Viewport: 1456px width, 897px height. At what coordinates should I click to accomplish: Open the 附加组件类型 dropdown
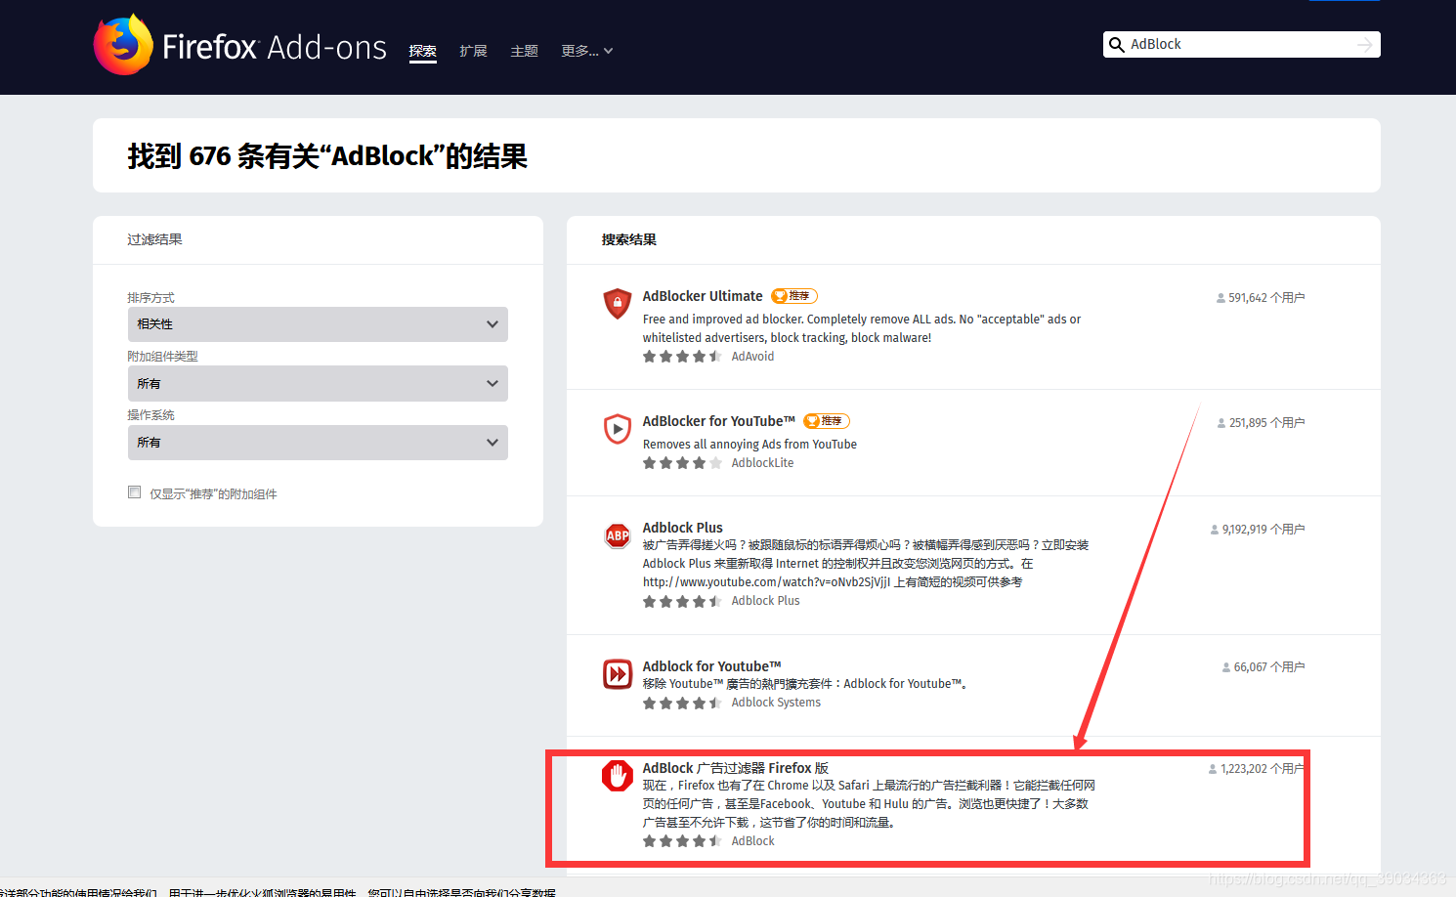pyautogui.click(x=318, y=383)
